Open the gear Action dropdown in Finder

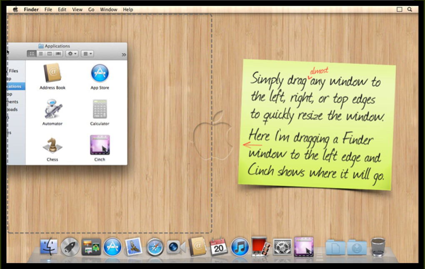(x=72, y=54)
